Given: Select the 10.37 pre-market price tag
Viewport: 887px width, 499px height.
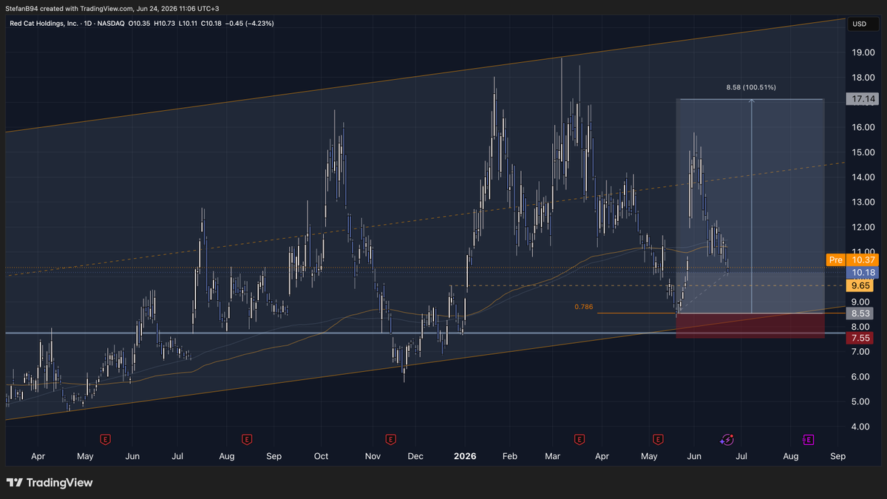Looking at the screenshot, I should [x=862, y=260].
